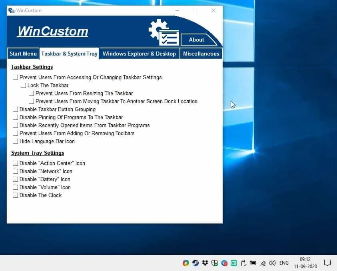This screenshot has height=271, width=337.
Task: Open Steam from the system tray
Action: 195,263
